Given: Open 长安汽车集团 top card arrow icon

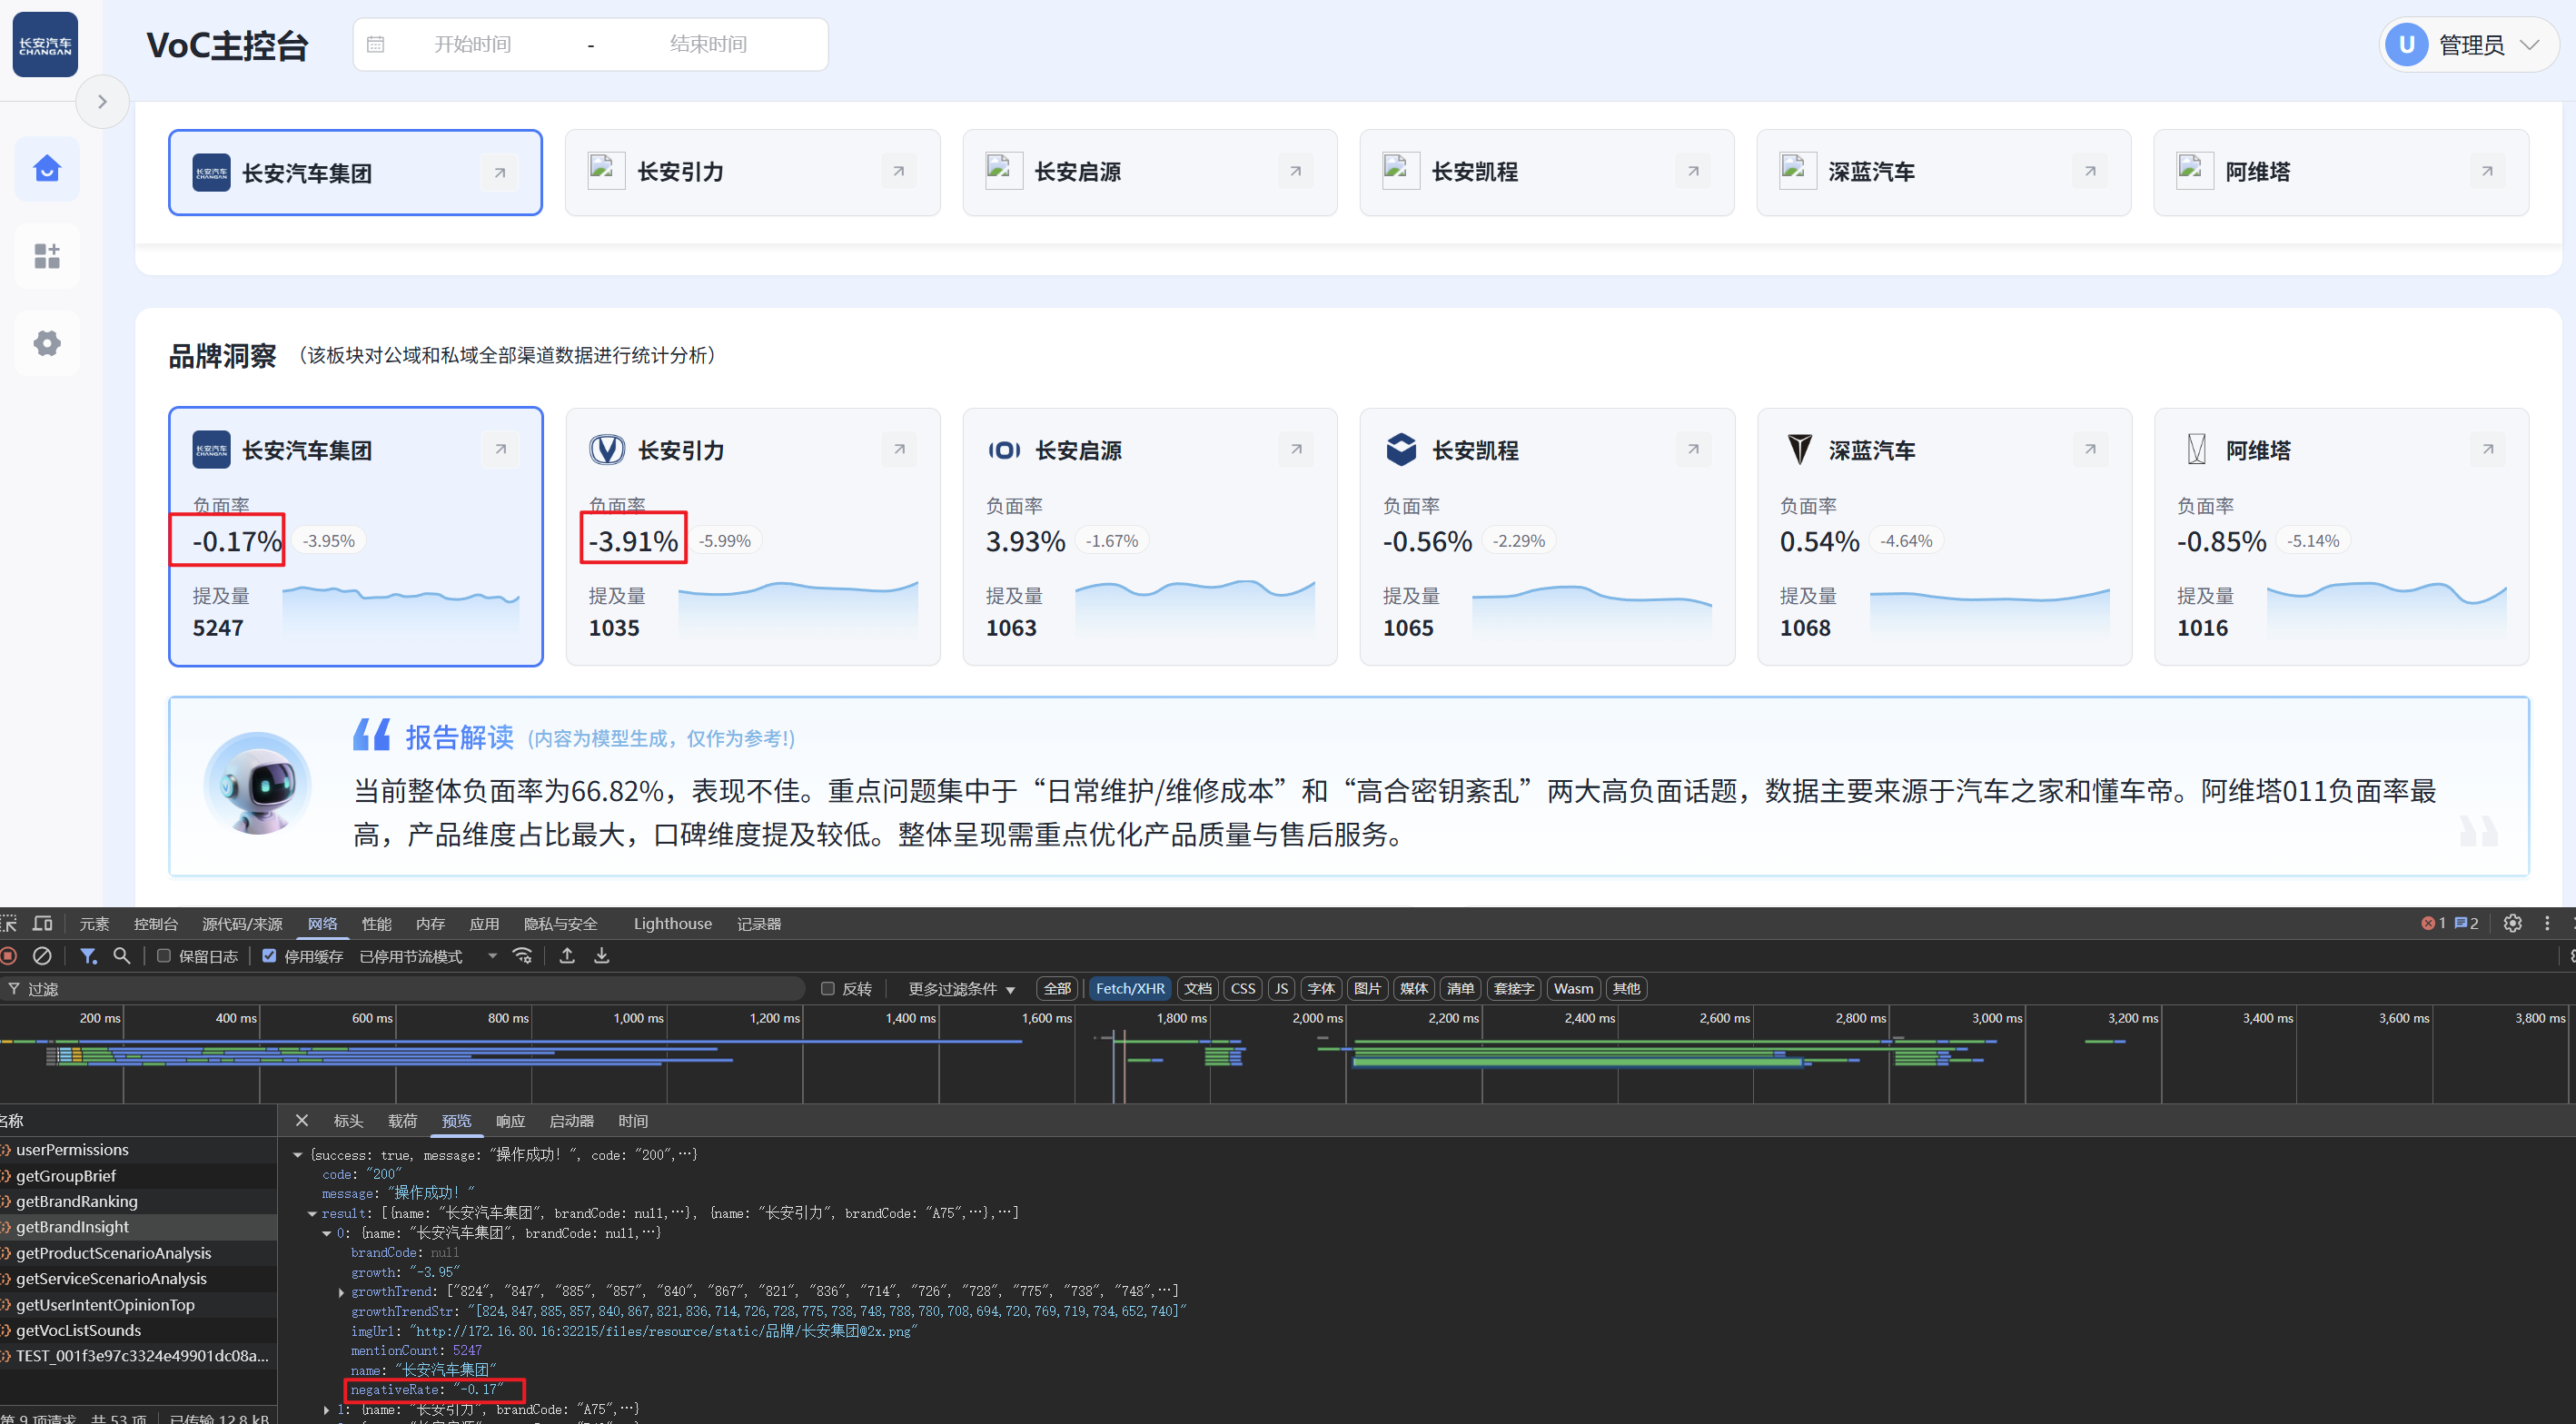Looking at the screenshot, I should tap(500, 172).
